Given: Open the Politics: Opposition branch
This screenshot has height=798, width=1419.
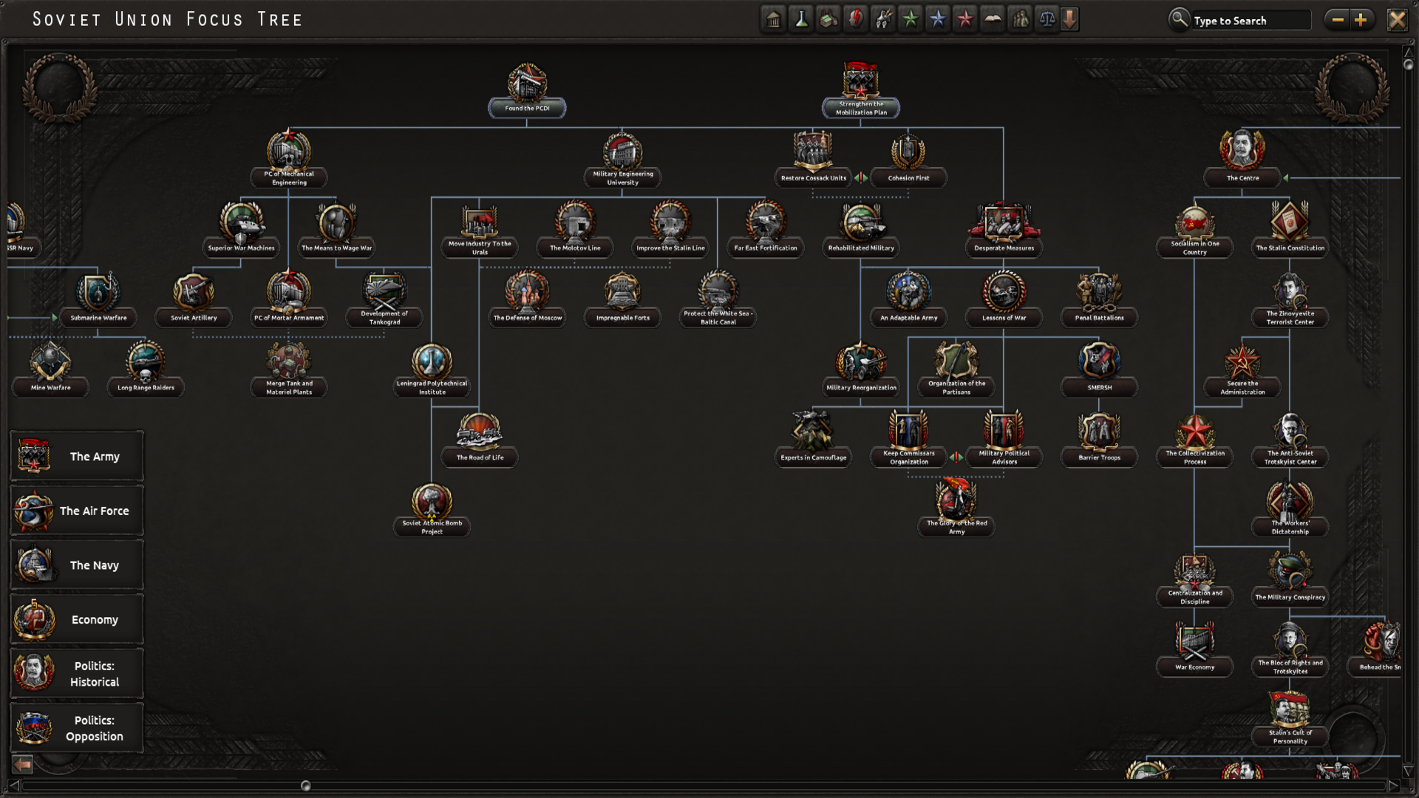Looking at the screenshot, I should [x=77, y=729].
